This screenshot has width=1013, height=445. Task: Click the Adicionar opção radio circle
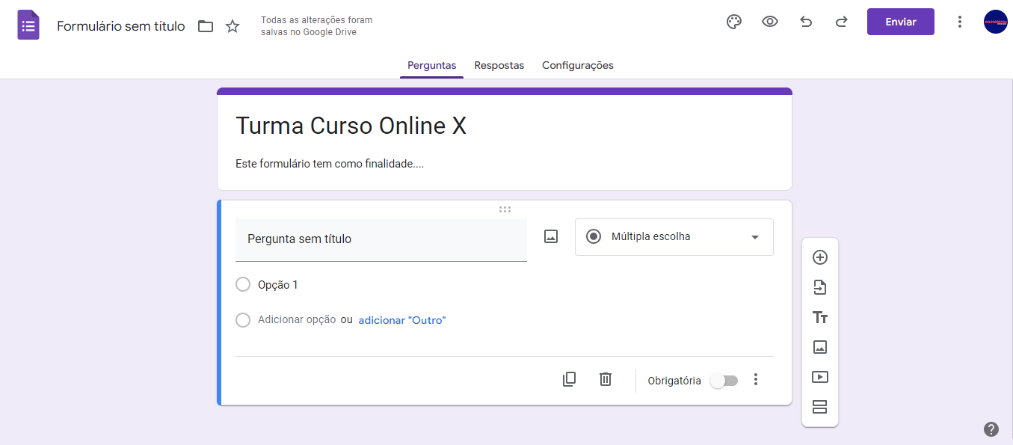(243, 320)
